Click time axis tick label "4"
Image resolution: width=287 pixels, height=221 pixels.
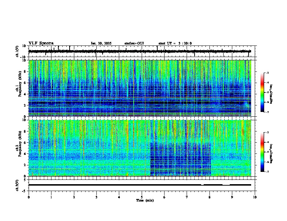119,197
